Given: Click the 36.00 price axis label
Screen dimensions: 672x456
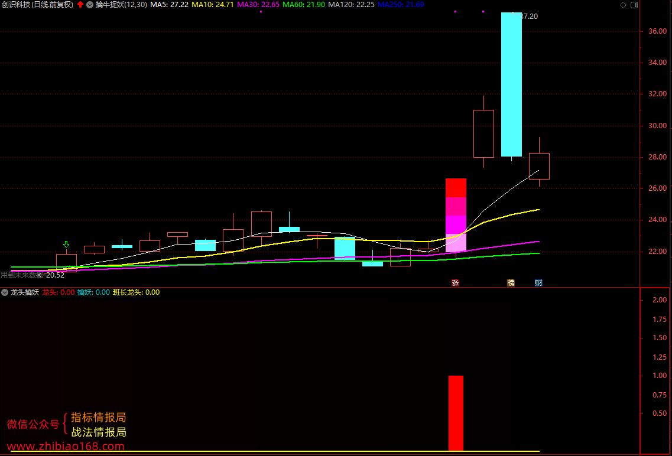Looking at the screenshot, I should tap(657, 31).
